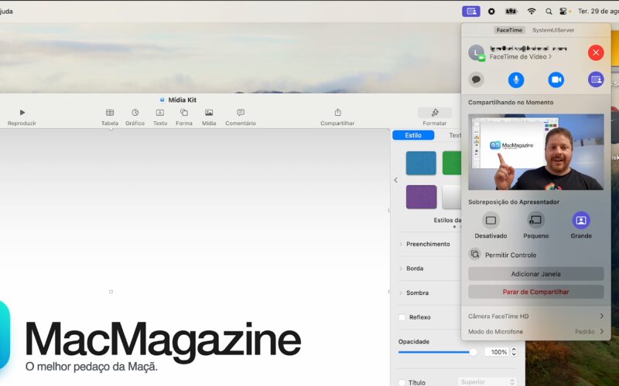Click the date in the menu bar
The width and height of the screenshot is (619, 386).
coord(598,12)
